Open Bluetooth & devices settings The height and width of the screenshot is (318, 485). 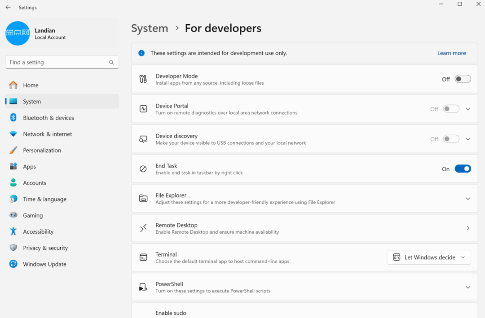tap(62, 118)
